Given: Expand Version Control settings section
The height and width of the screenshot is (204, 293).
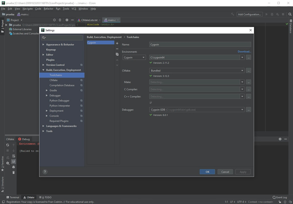Looking at the screenshot, I should point(43,65).
